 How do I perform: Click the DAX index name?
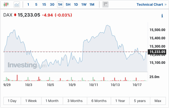(x=8, y=15)
